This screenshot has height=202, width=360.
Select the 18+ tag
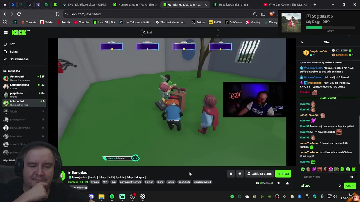point(105,182)
